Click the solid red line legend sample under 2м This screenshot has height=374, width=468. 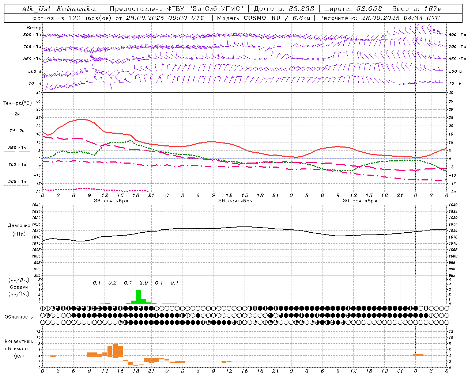tap(17, 118)
